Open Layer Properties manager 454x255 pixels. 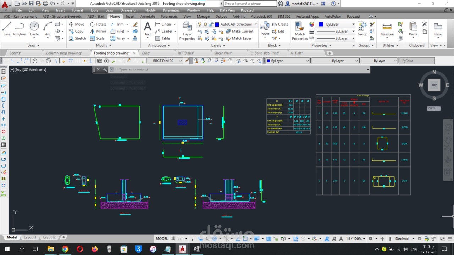point(187,31)
